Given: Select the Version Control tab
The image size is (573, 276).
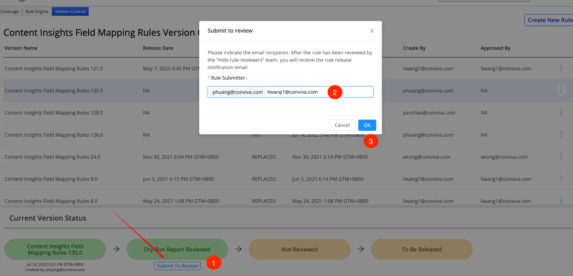Looking at the screenshot, I should tap(70, 11).
